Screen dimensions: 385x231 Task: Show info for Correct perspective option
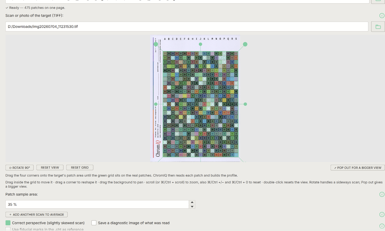pos(381,226)
